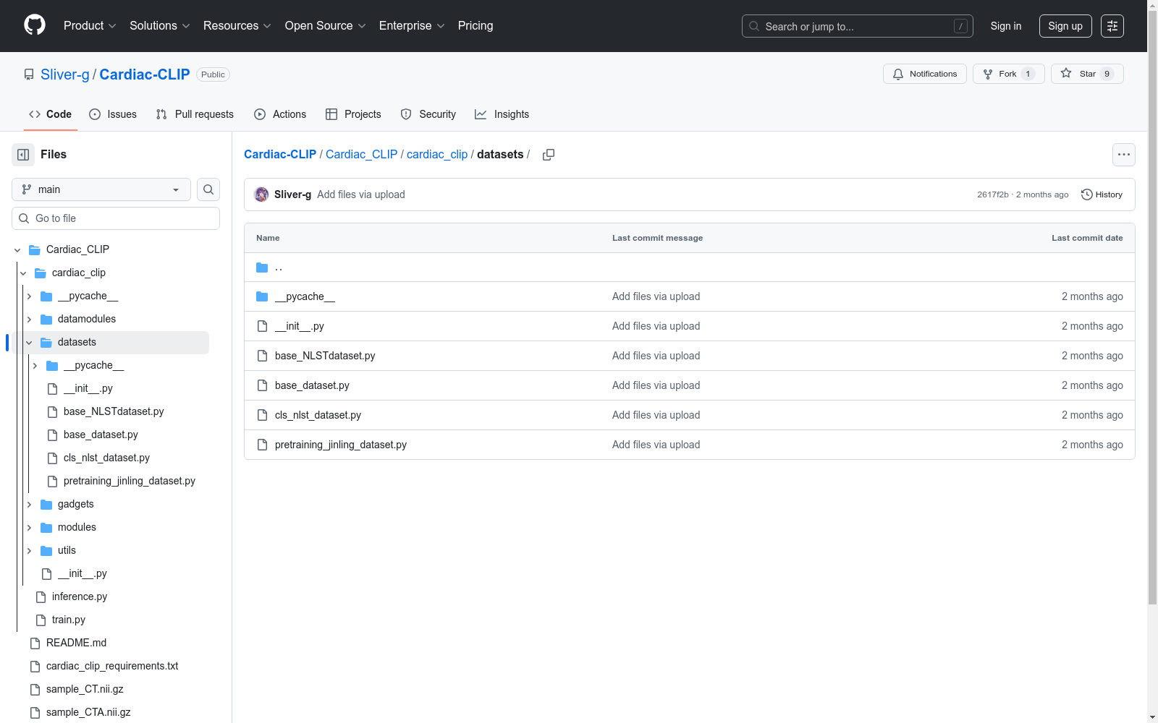Collapse the datasets folder chevron in tree
Image resolution: width=1158 pixels, height=723 pixels.
[x=29, y=343]
